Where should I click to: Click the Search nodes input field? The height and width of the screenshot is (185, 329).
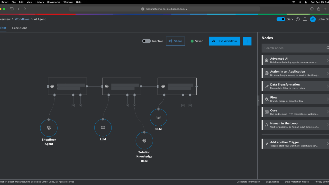(293, 48)
